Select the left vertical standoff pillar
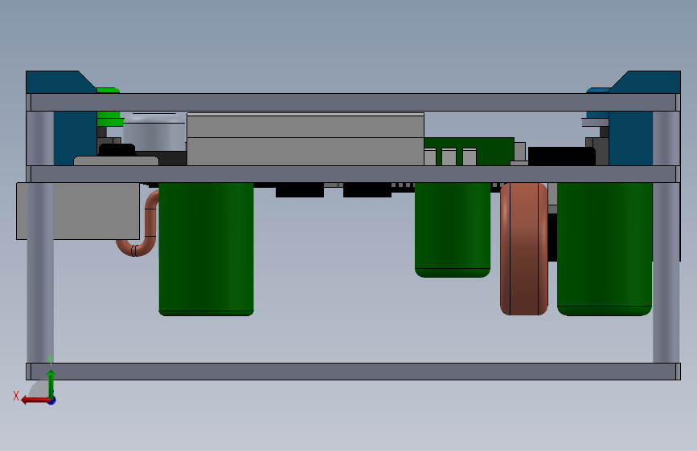Viewport: 697px width, 451px height. pyautogui.click(x=40, y=273)
